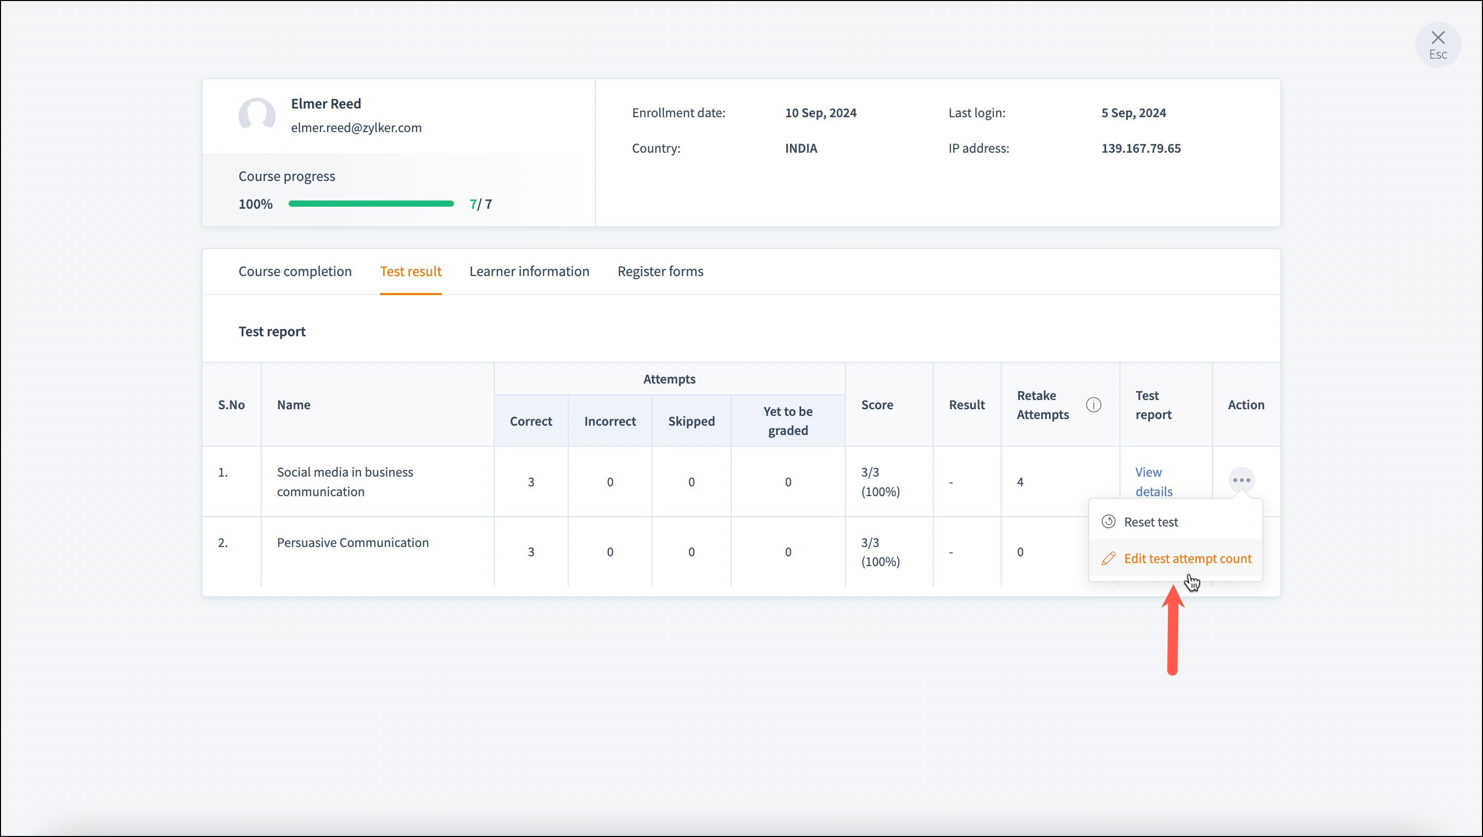
Task: Open the Register forms tab
Action: pos(660,271)
